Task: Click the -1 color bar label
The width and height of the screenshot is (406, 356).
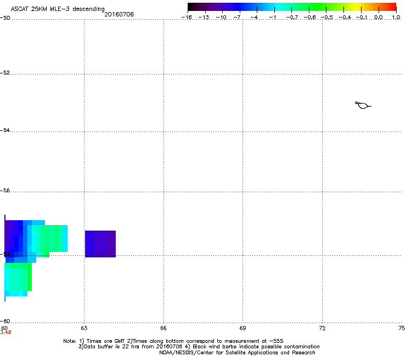Action: tap(272, 18)
